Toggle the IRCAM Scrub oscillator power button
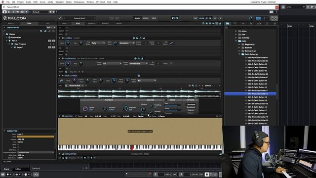 (x=66, y=86)
